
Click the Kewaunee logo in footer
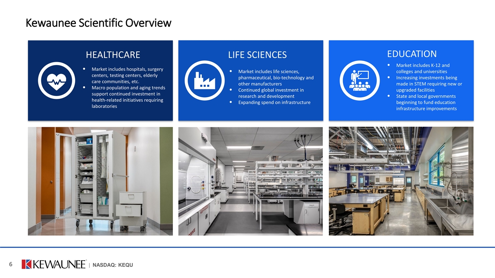pos(54,264)
